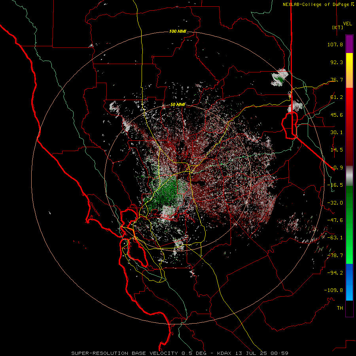The image size is (356, 356).
Task: Select the VEL legend heading
Action: (x=347, y=23)
